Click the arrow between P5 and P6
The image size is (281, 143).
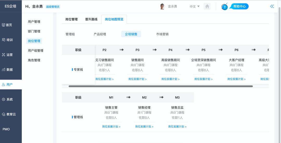[221, 50]
